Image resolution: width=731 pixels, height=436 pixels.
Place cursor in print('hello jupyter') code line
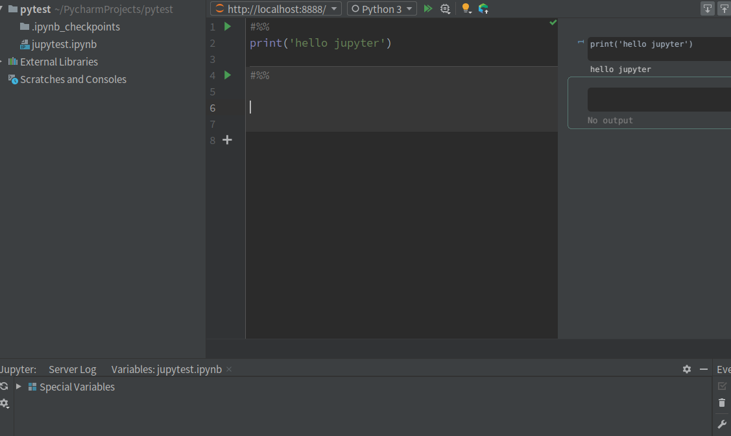(320, 43)
